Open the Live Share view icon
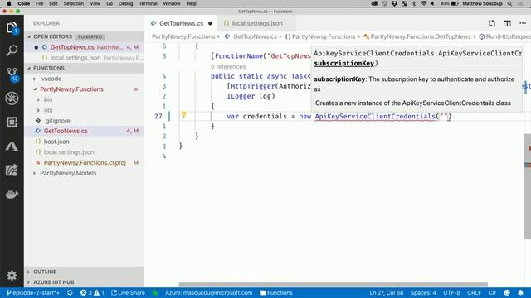Viewport: 531px width, 298px height. [x=12, y=171]
